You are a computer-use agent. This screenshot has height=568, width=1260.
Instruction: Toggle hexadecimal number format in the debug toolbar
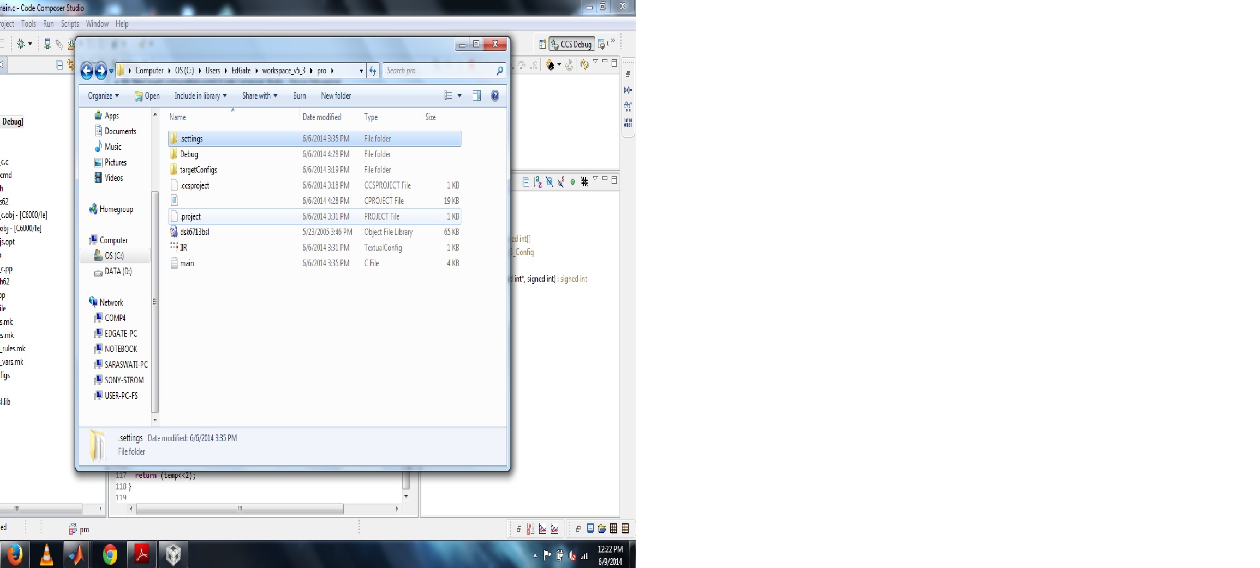(584, 182)
